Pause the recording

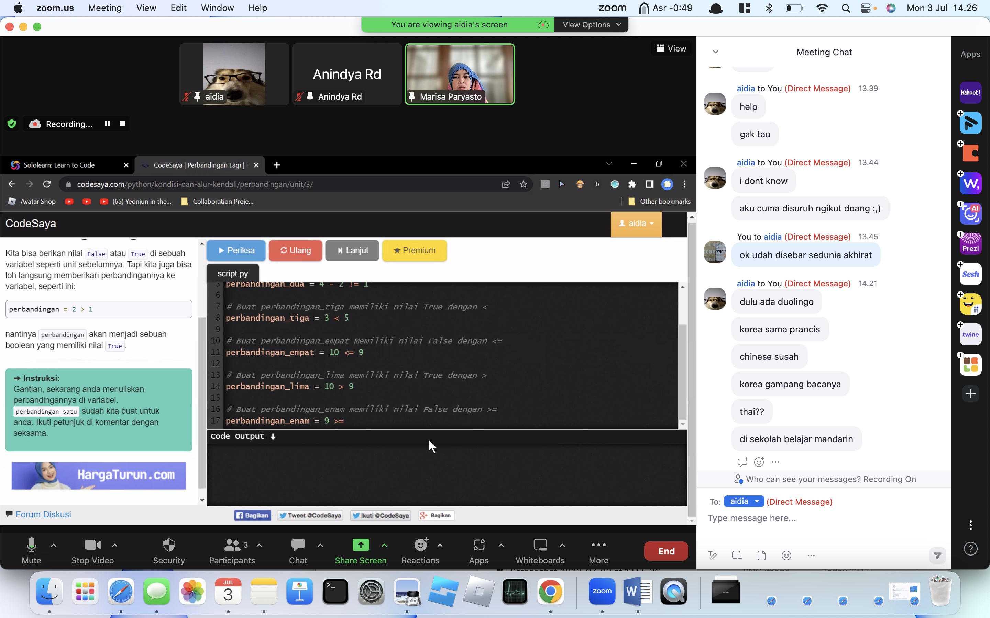108,124
